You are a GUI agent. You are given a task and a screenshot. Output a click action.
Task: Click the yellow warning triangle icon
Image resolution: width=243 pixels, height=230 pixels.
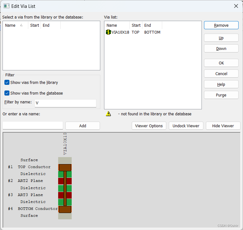[108, 114]
